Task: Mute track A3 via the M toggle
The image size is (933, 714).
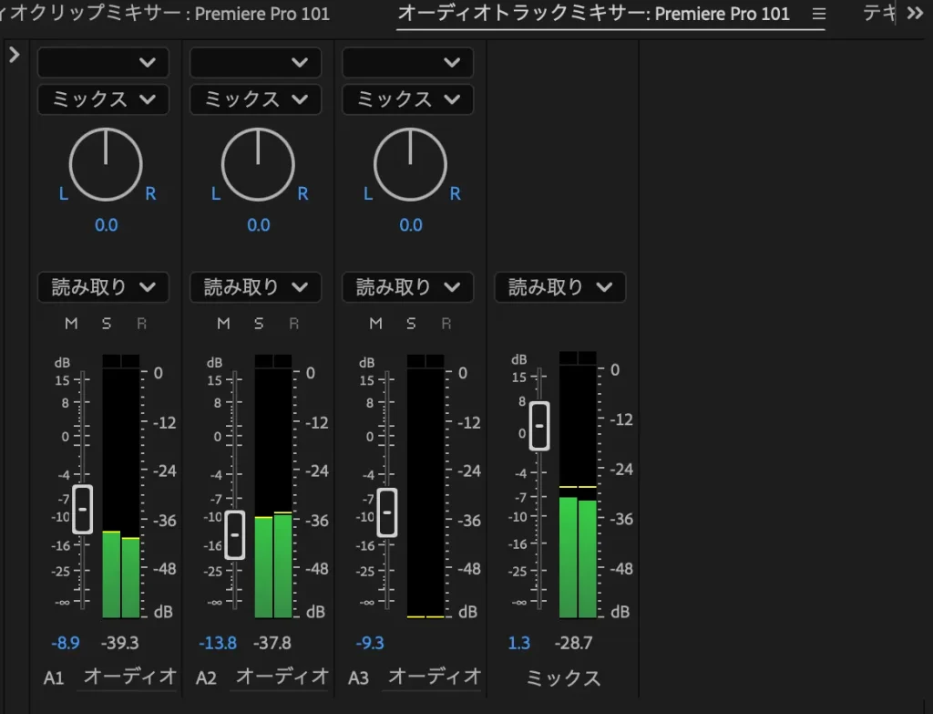Action: pyautogui.click(x=374, y=323)
